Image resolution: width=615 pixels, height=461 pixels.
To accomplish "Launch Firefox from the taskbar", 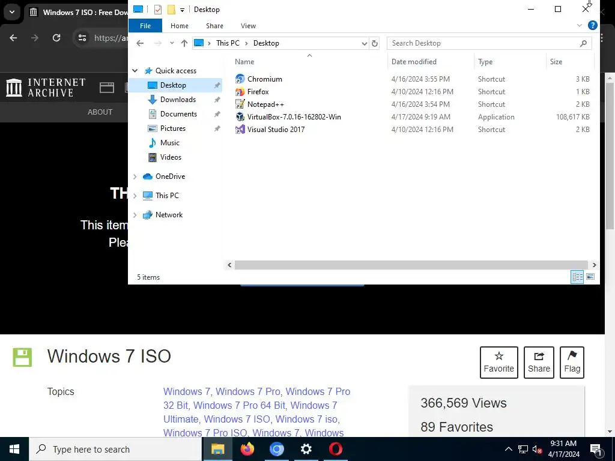I will pos(247,449).
